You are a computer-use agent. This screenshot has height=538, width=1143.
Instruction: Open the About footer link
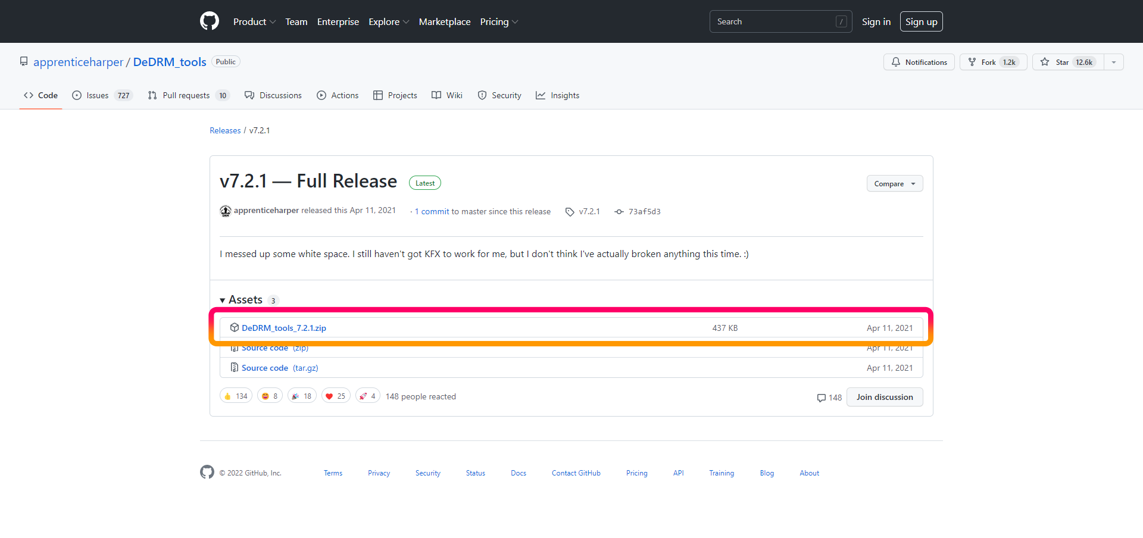[x=810, y=473]
